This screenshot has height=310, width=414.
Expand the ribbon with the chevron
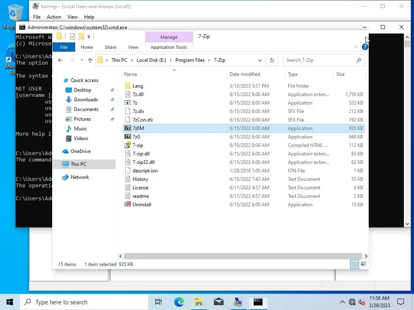coord(356,47)
